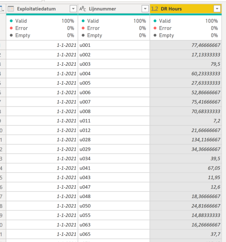Click the cell u005 in Lijnnummer
Image resolution: width=226 pixels, height=242 pixels.
[114, 83]
